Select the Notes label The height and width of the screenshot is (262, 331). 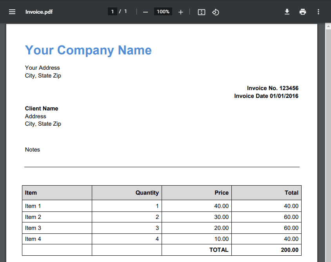(x=32, y=150)
